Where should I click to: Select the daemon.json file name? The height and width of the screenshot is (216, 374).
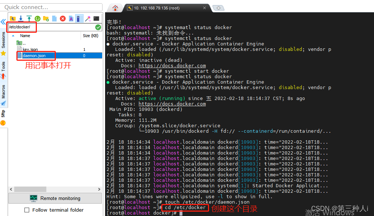(34, 56)
